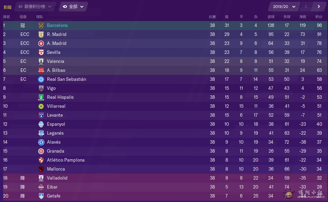Open the 2019/20 season dropdown
This screenshot has width=328, height=202.
point(284,7)
